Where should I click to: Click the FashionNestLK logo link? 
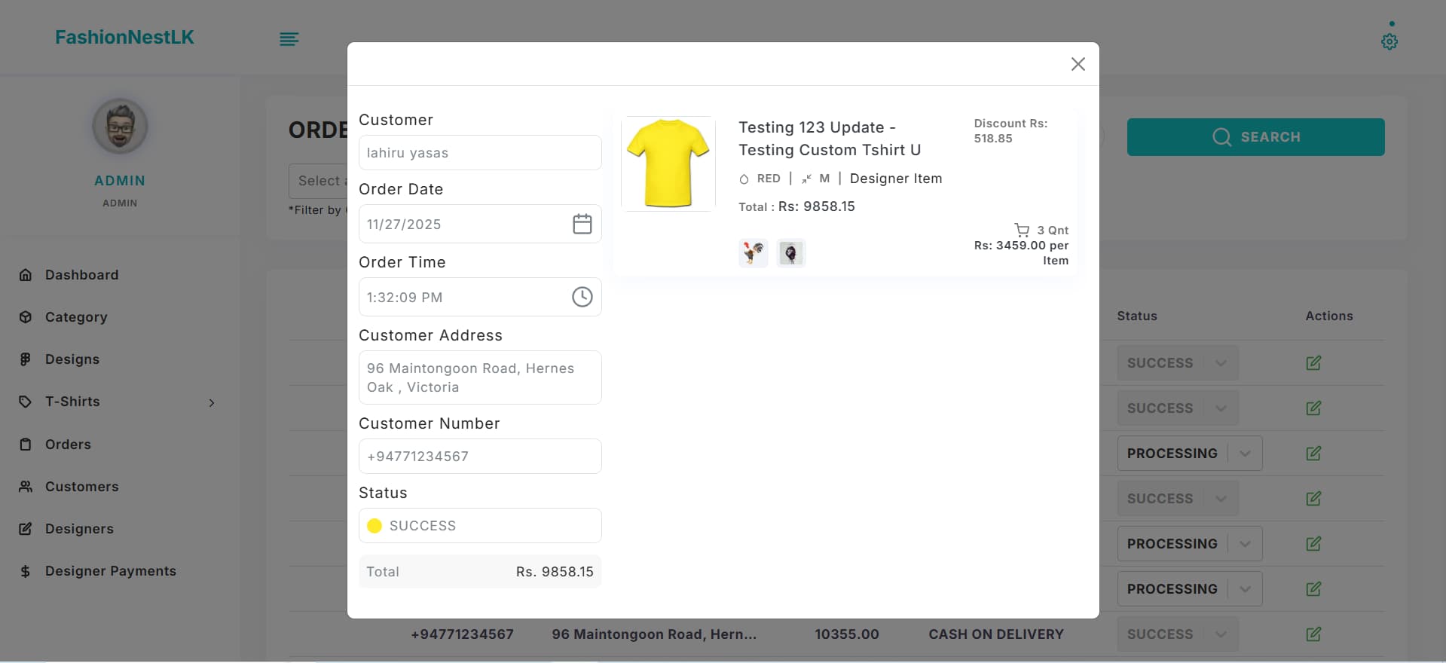(124, 37)
